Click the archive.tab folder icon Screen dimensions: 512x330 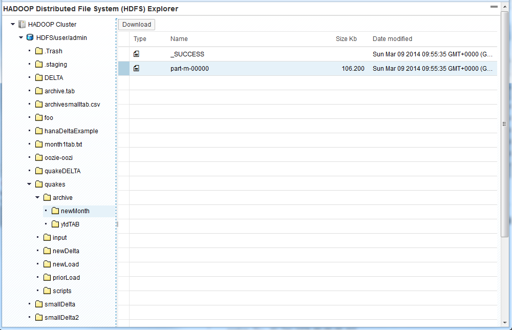pyautogui.click(x=39, y=91)
